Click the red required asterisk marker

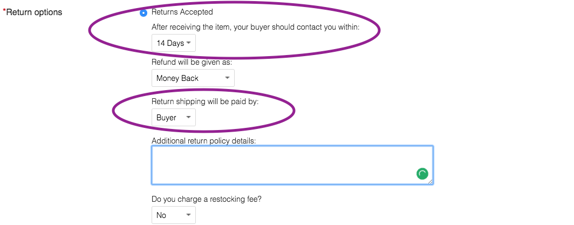click(x=4, y=11)
